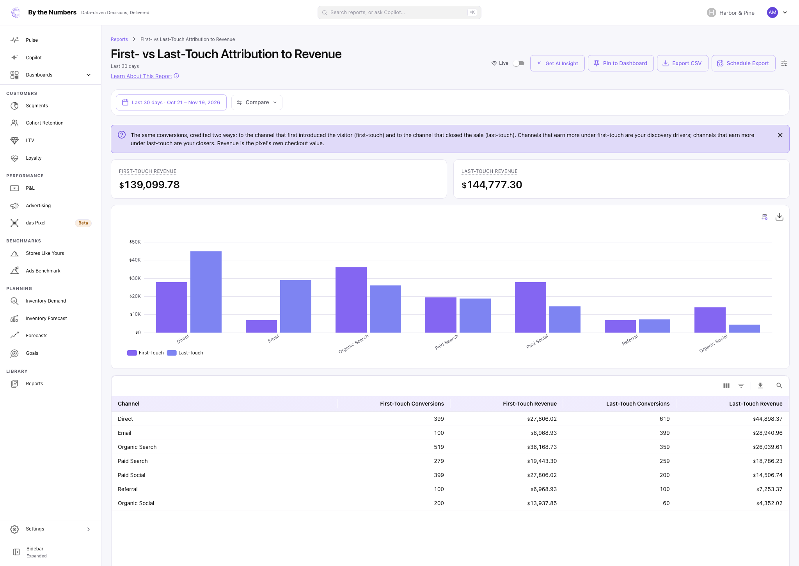Click the By the Numbers logo

pos(16,12)
